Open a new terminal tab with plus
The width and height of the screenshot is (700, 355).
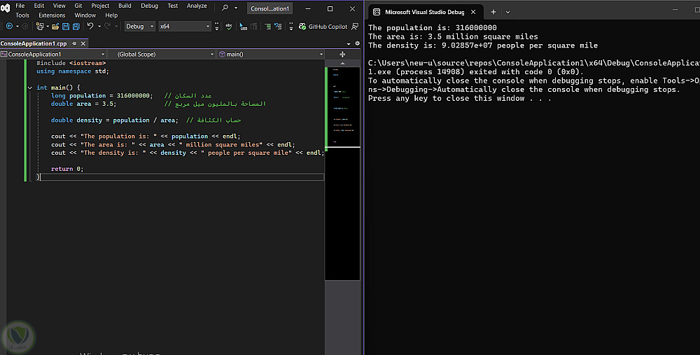tap(493, 12)
